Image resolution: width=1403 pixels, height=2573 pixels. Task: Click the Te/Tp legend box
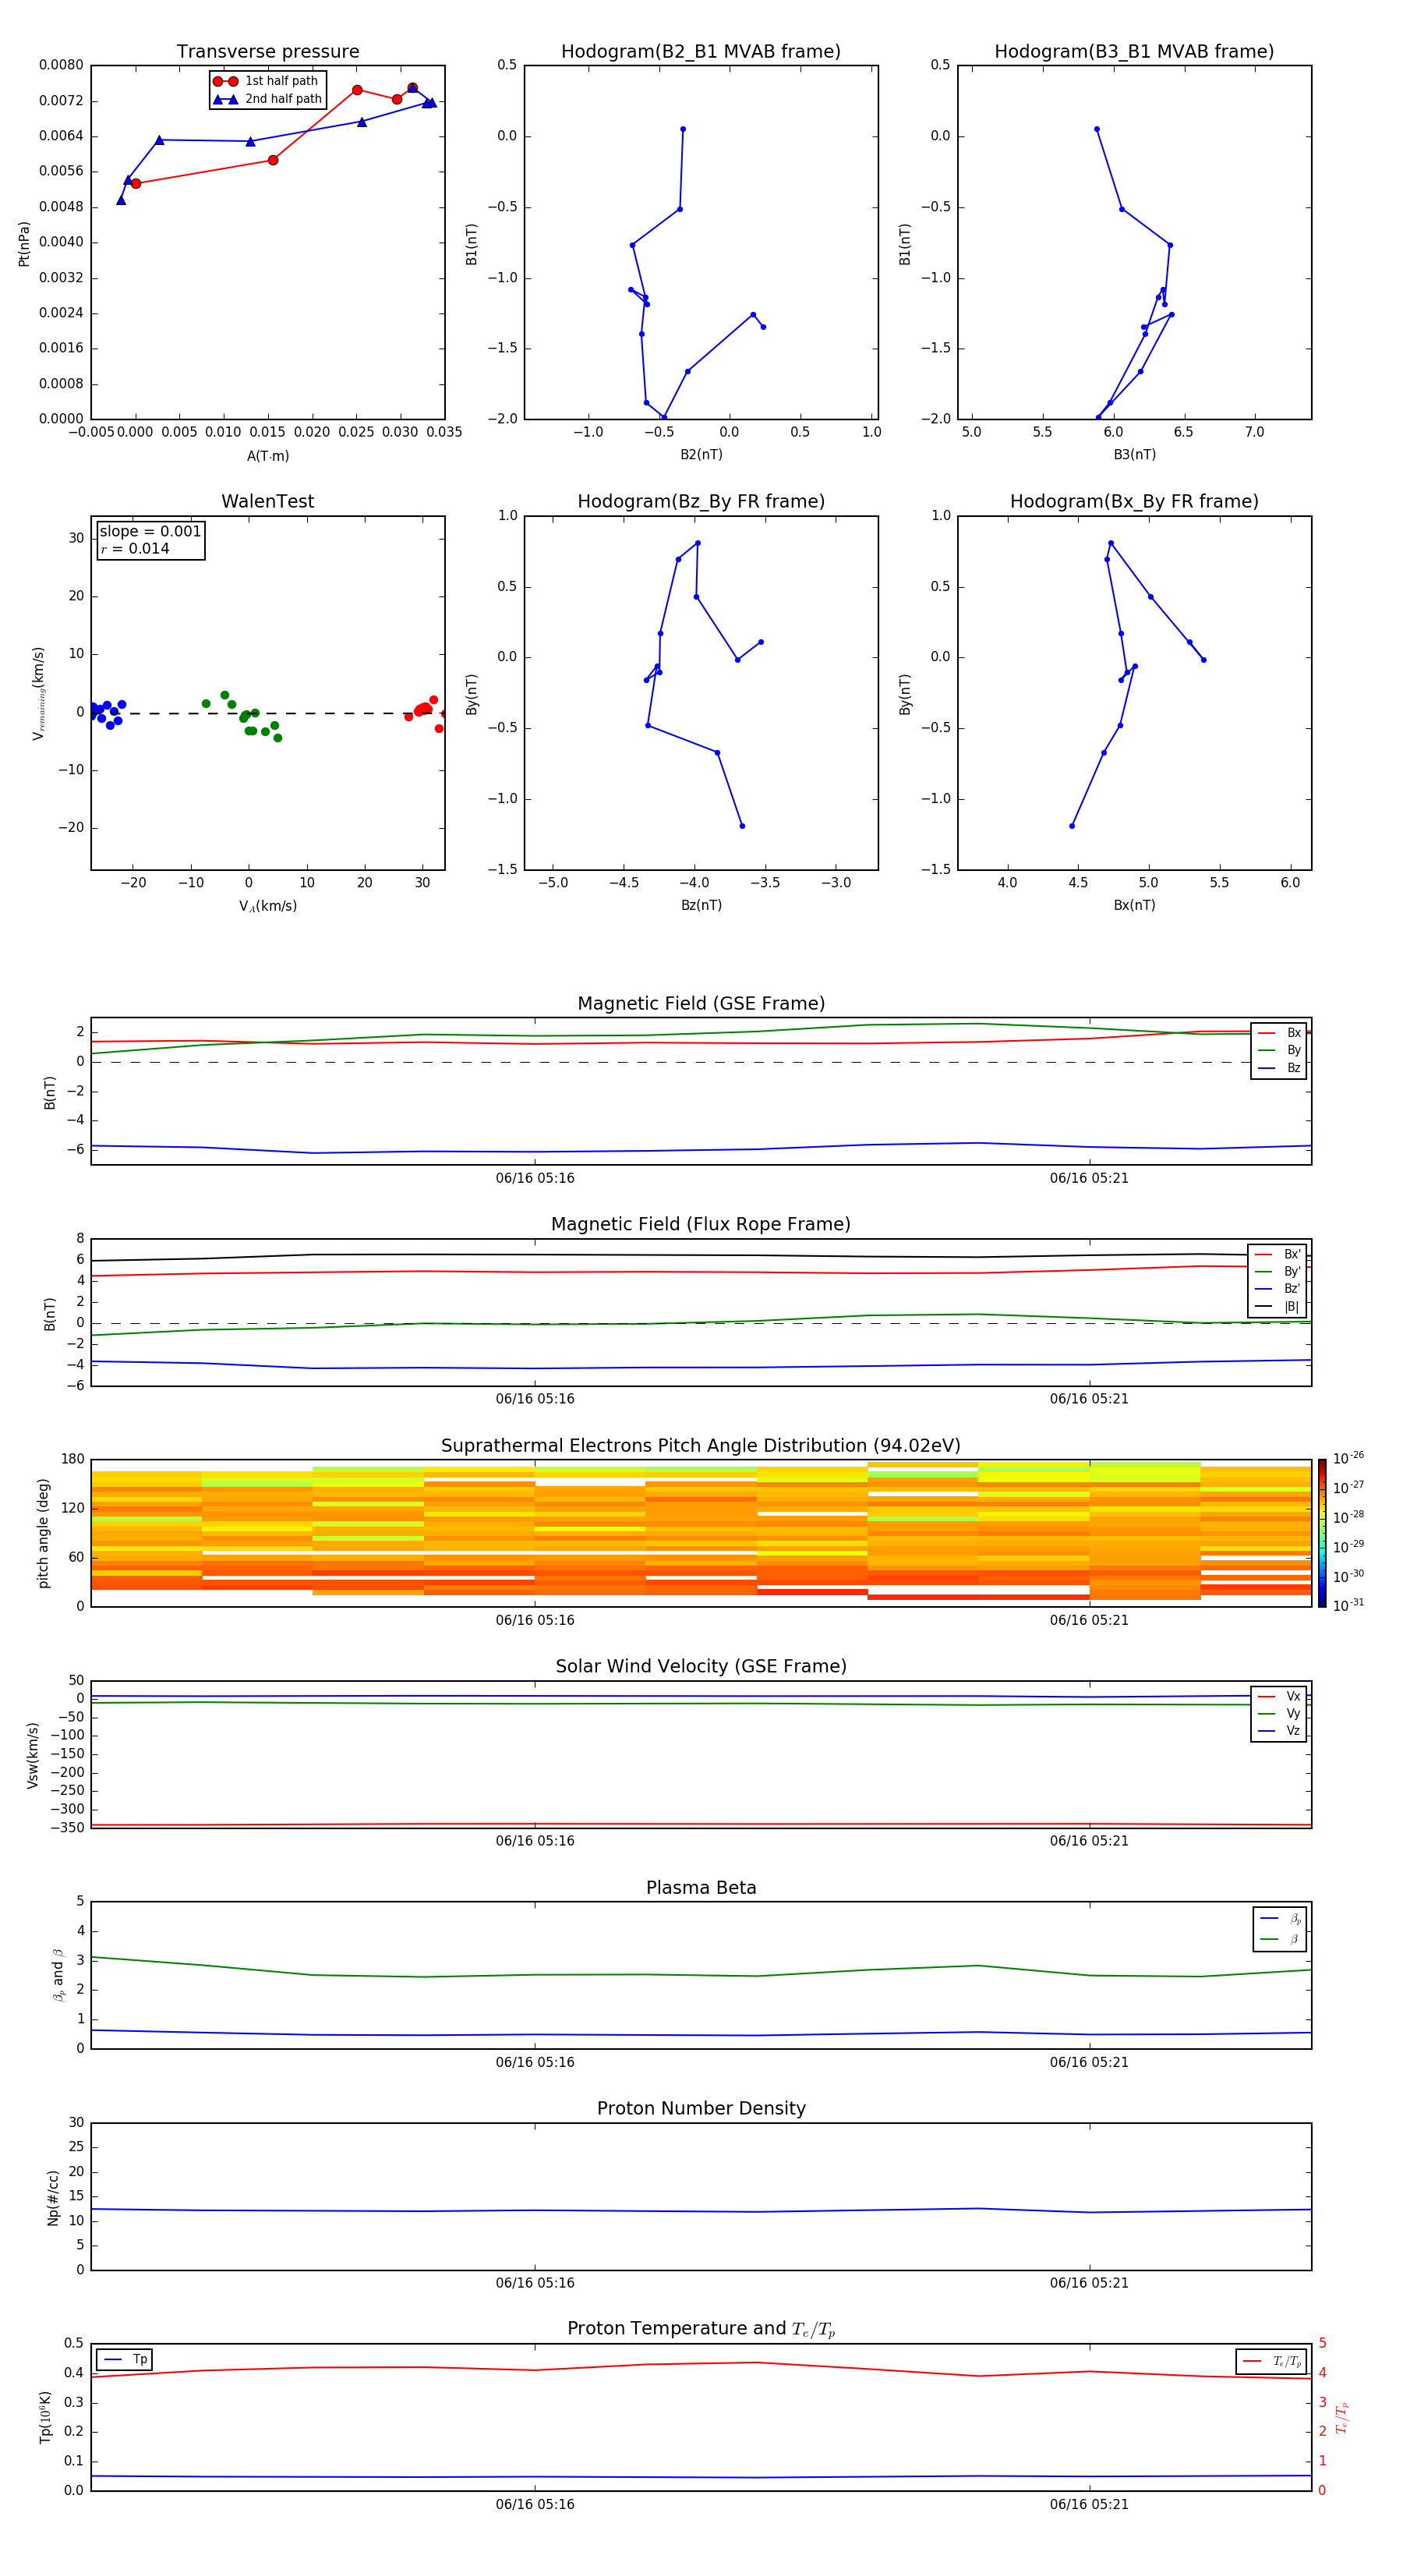pyautogui.click(x=1271, y=2361)
